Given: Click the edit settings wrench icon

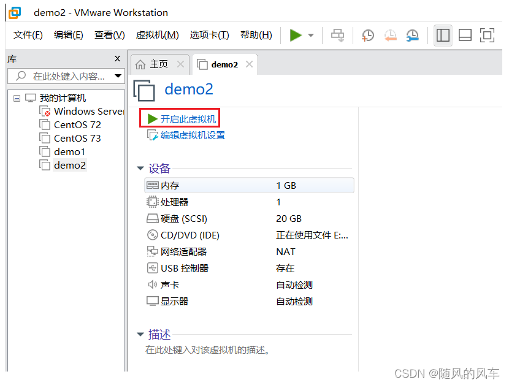Looking at the screenshot, I should coord(153,135).
